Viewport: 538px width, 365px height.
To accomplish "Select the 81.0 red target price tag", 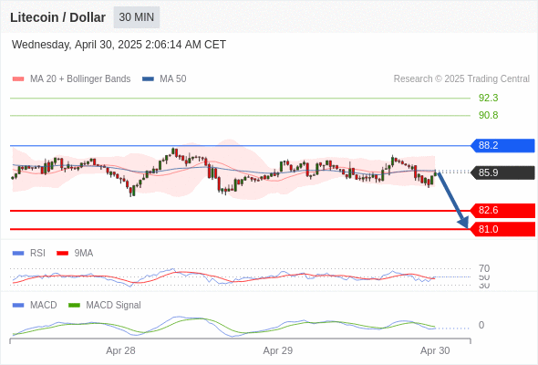I will coord(502,229).
